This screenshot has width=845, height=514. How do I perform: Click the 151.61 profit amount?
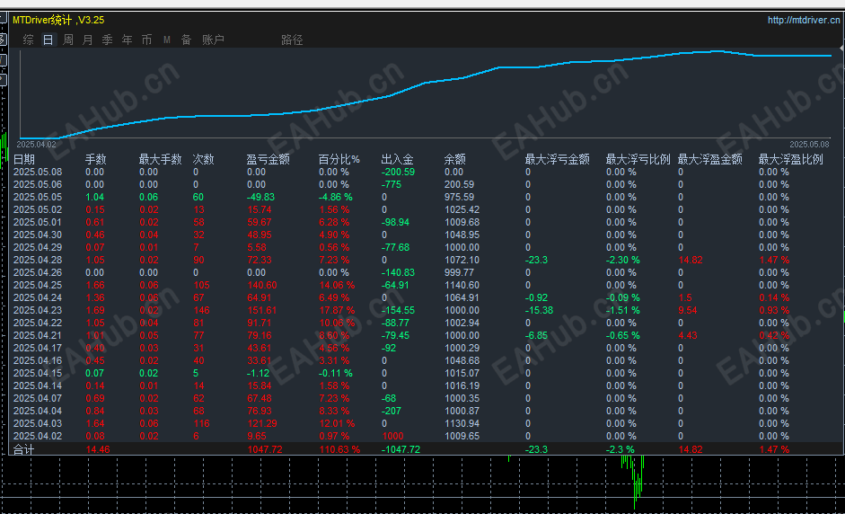click(x=262, y=310)
